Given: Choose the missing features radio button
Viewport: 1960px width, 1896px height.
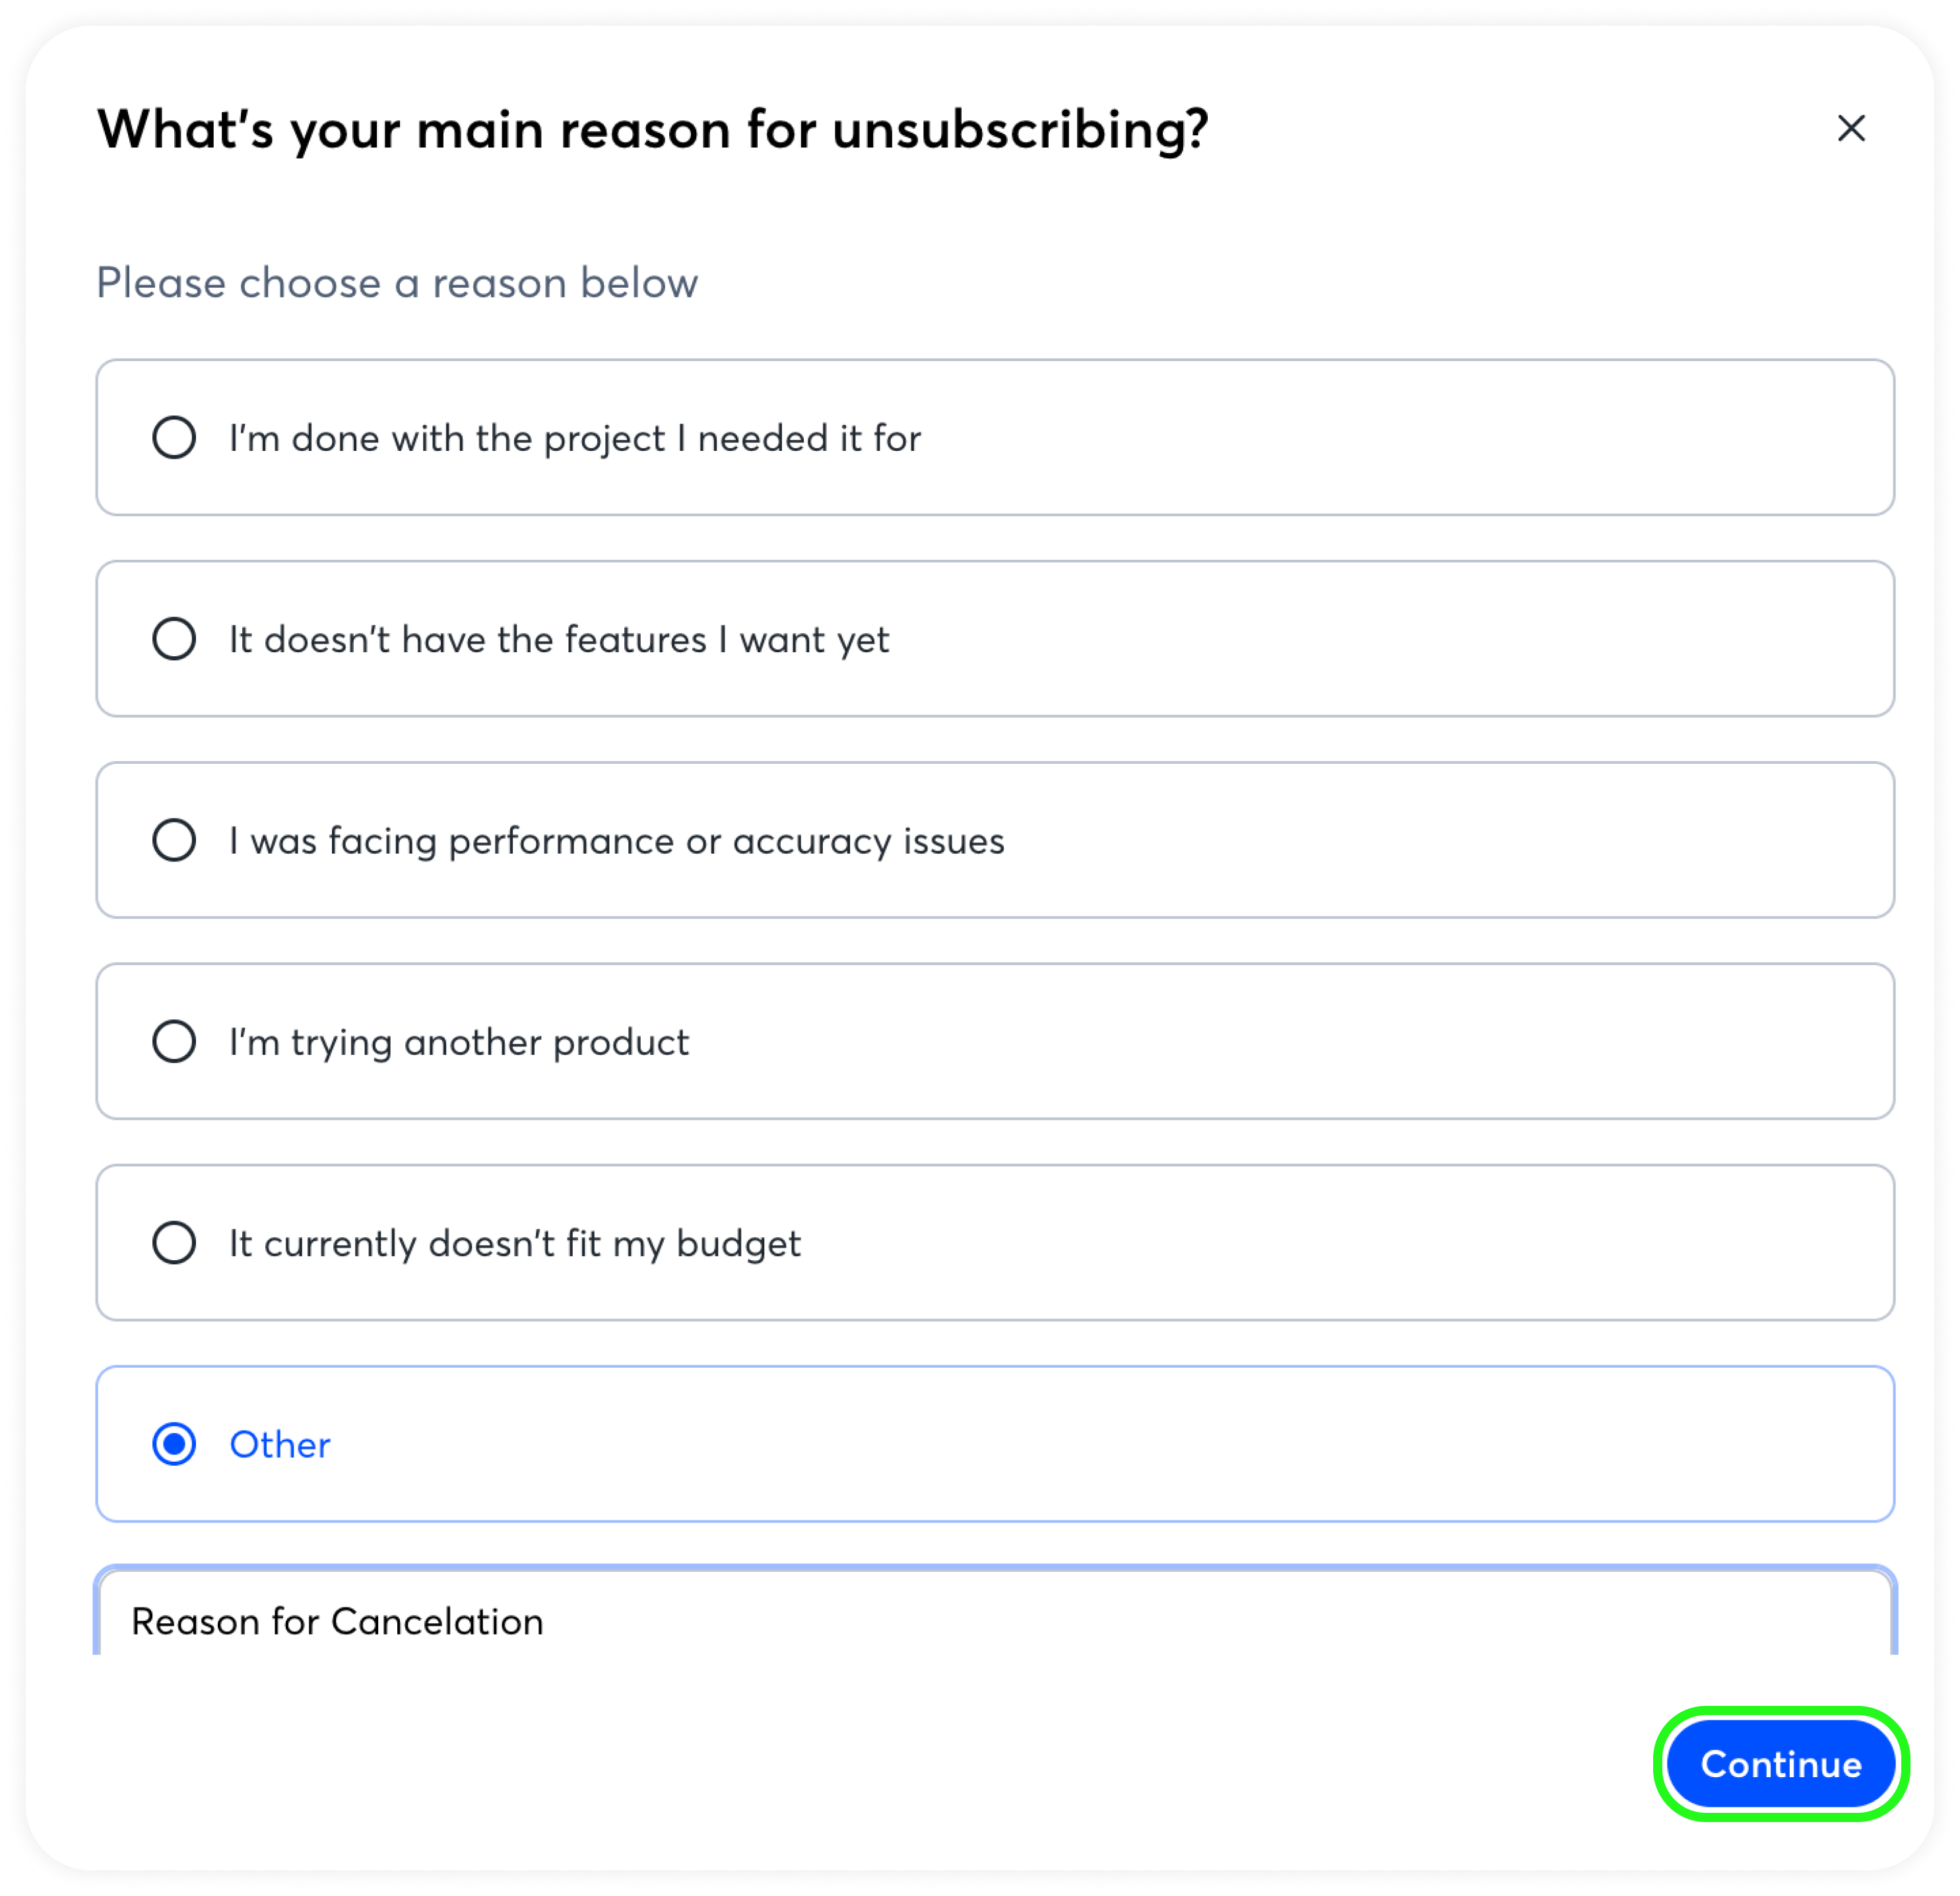Looking at the screenshot, I should (x=174, y=638).
